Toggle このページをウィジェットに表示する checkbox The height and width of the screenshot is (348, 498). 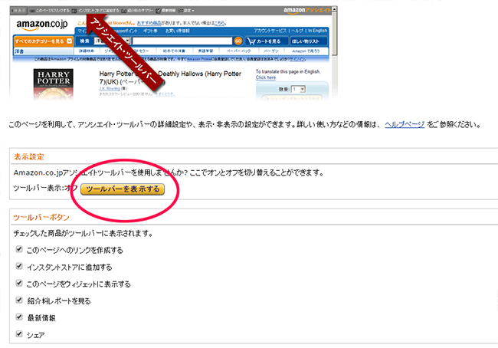pyautogui.click(x=19, y=283)
